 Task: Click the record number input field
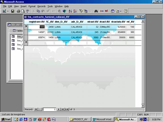coord(50,109)
